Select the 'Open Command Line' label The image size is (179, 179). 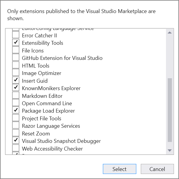coord(47,103)
